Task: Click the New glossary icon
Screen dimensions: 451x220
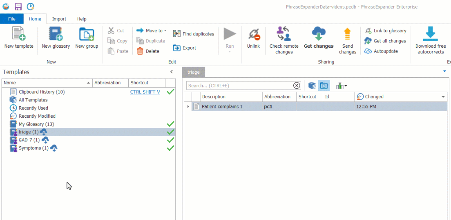Action: (56, 34)
